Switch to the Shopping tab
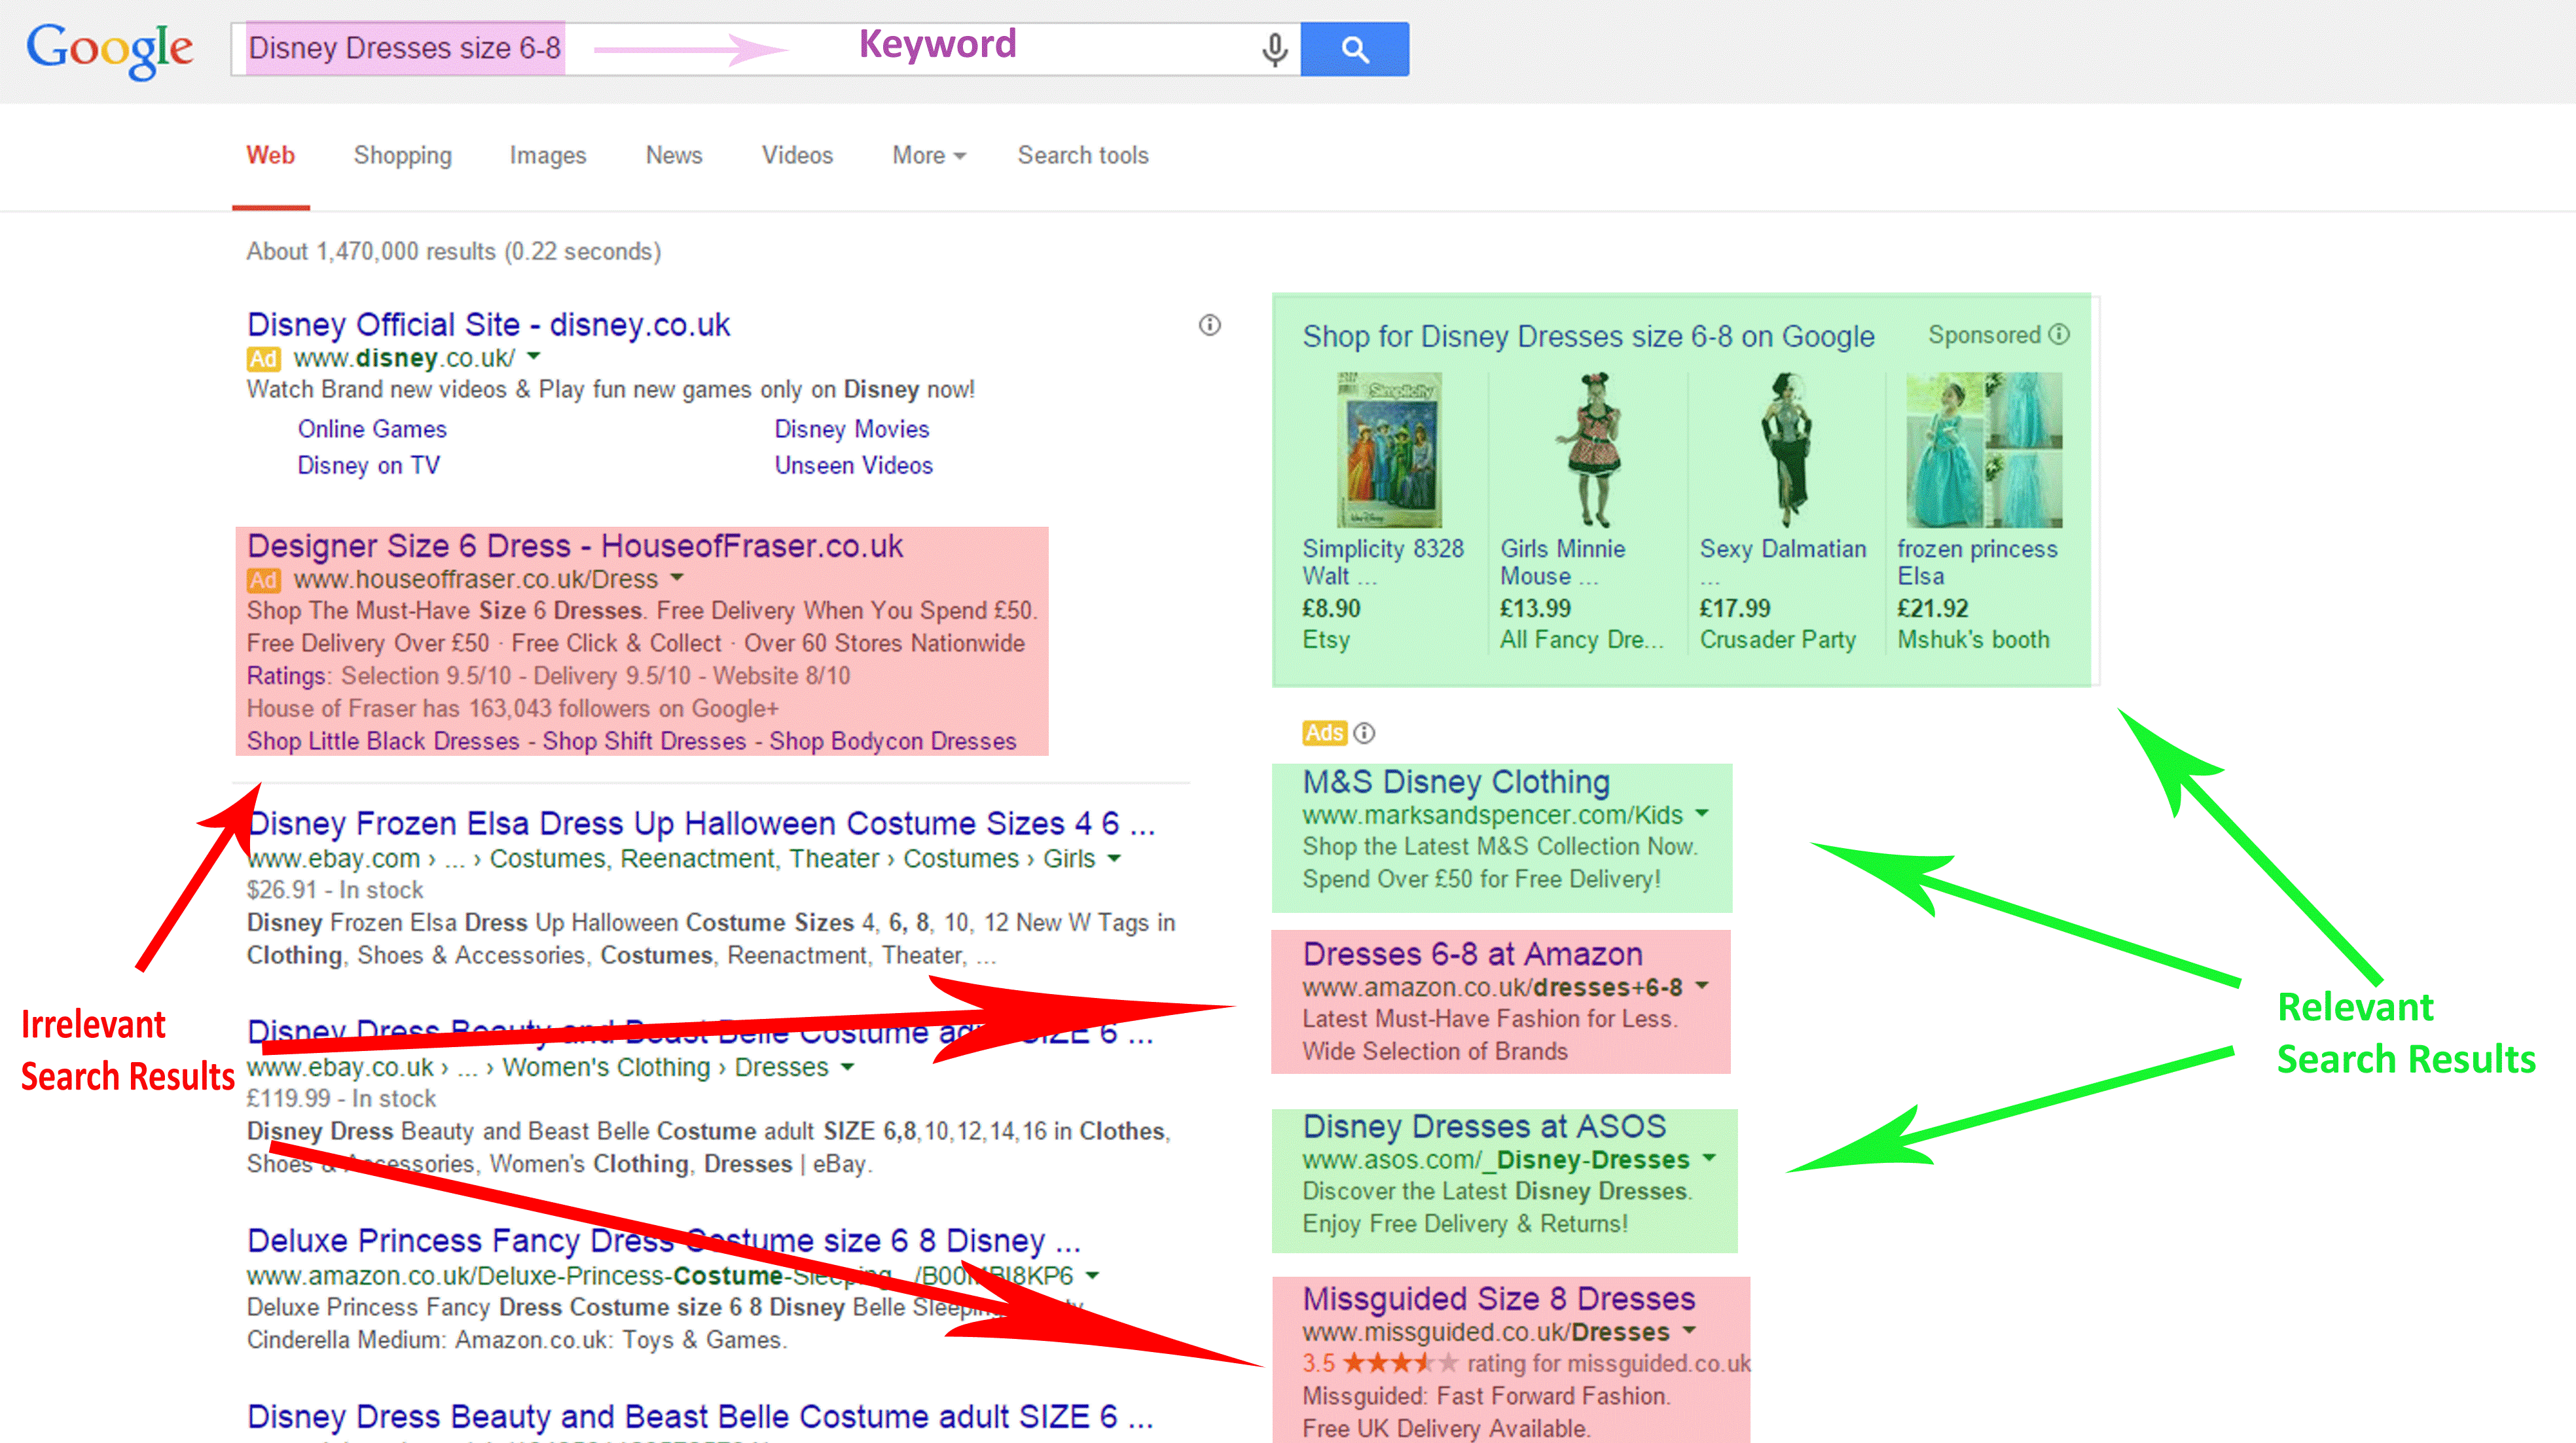This screenshot has height=1443, width=2576. (x=403, y=155)
